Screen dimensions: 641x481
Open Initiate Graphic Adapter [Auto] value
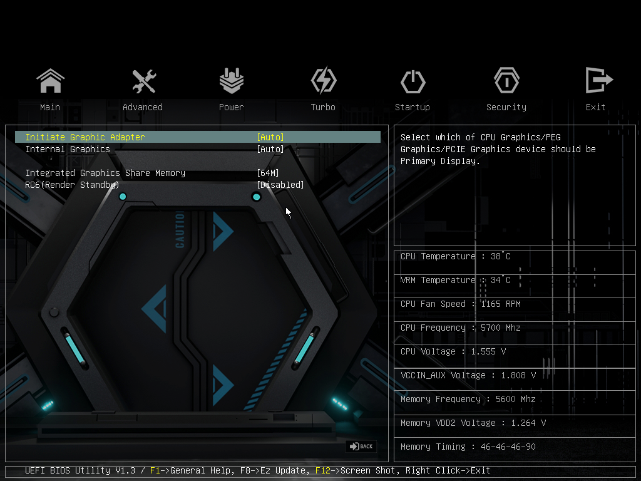pyautogui.click(x=270, y=137)
